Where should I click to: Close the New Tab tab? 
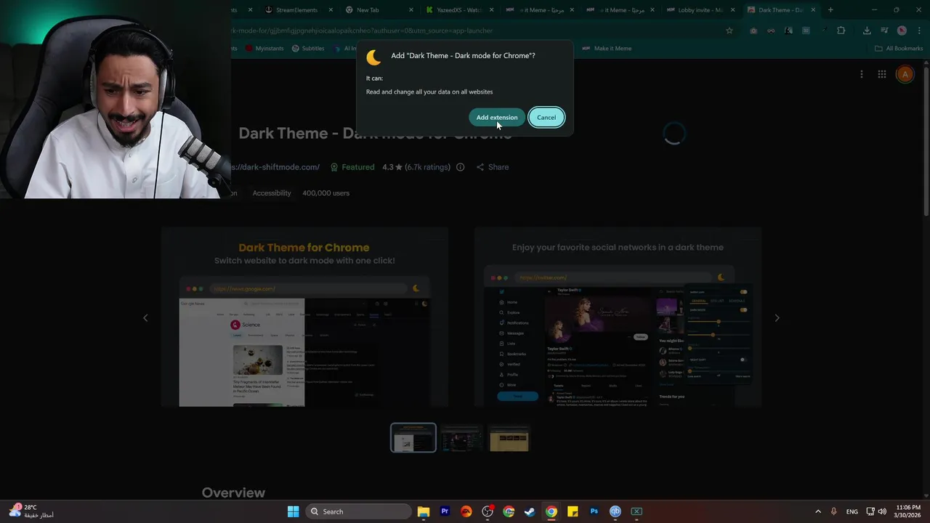(411, 10)
